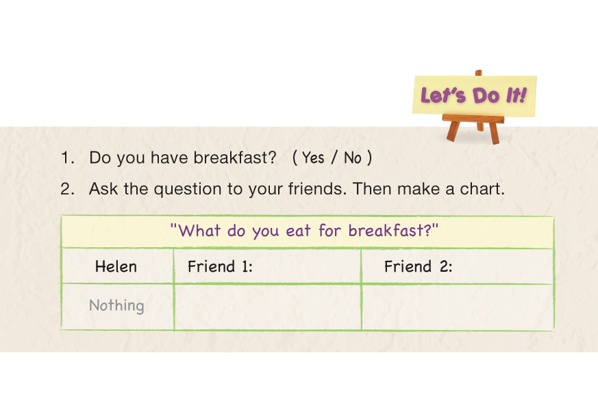Image resolution: width=598 pixels, height=419 pixels.
Task: Click the "Friend 1:" name field
Action: click(267, 266)
